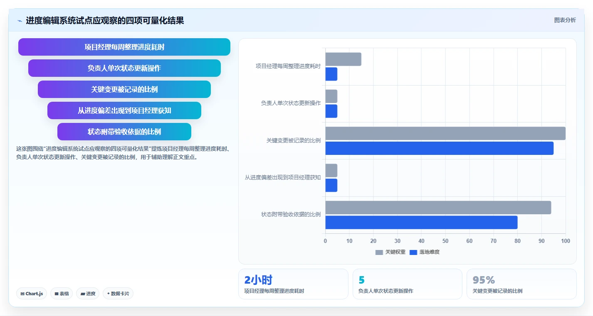Select funnel stage 状态附带验收依据的比例
Viewport: 593px width, 316px height.
[124, 132]
